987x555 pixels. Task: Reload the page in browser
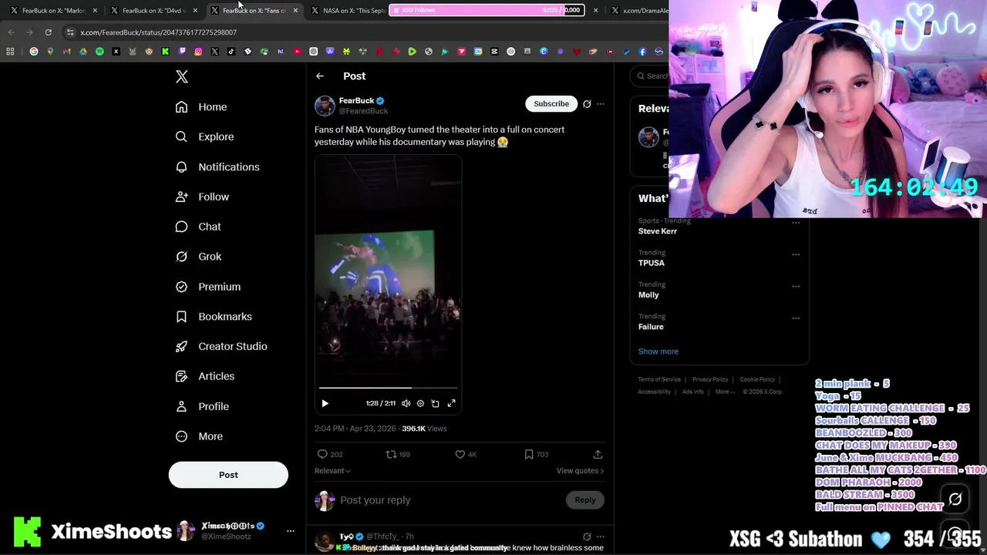pyautogui.click(x=48, y=32)
